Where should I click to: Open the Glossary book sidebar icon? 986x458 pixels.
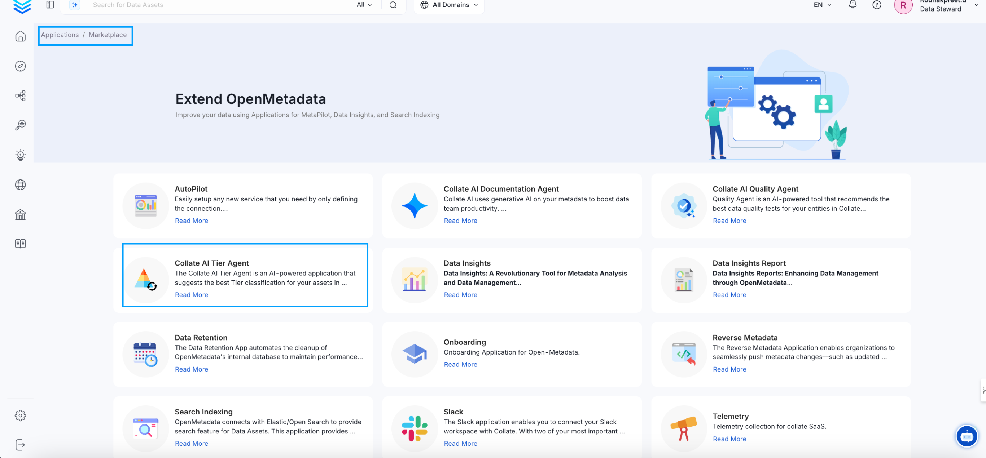[x=20, y=244]
